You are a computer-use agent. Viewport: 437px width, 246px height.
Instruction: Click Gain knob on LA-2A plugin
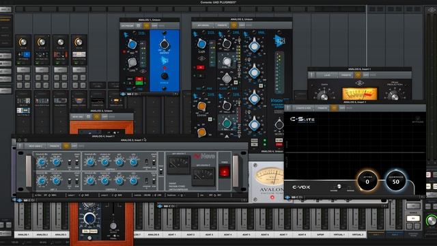tap(323, 96)
